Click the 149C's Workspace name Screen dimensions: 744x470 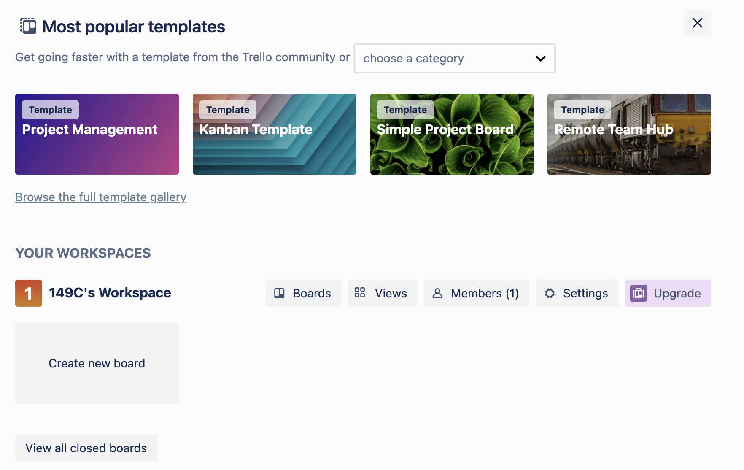pos(110,293)
